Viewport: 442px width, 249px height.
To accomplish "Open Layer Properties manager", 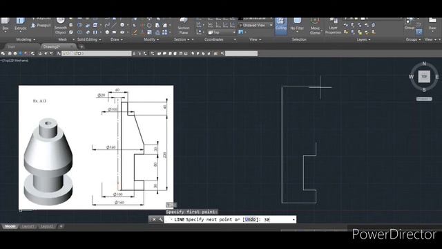I will coord(333,26).
